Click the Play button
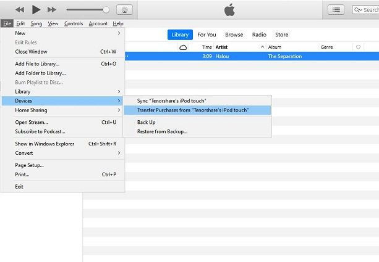Viewport: 379px width, 262px height. point(36,9)
